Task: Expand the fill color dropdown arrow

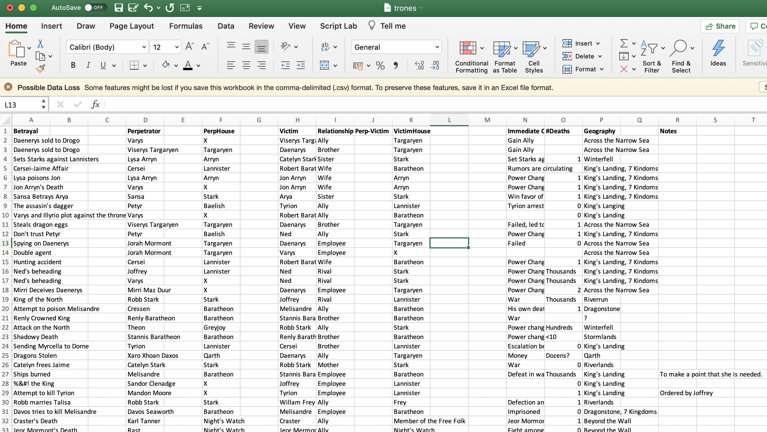Action: pyautogui.click(x=176, y=65)
